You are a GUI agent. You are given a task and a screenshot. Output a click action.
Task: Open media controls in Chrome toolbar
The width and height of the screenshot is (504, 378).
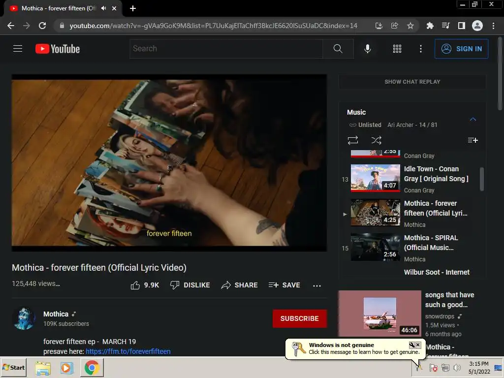445,26
